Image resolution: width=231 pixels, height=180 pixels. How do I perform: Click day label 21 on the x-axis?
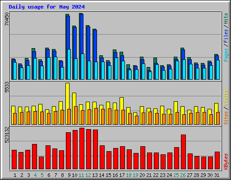click(149, 175)
